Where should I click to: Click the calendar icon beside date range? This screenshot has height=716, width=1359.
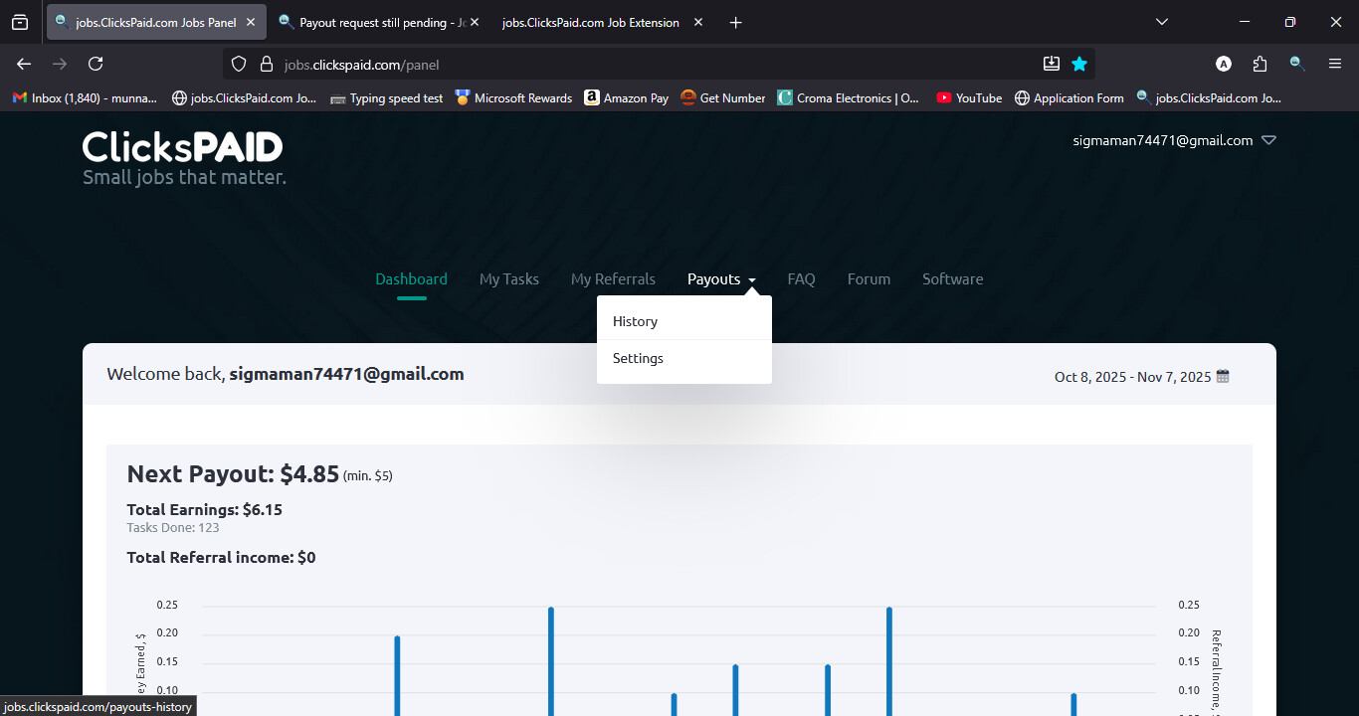coord(1224,376)
